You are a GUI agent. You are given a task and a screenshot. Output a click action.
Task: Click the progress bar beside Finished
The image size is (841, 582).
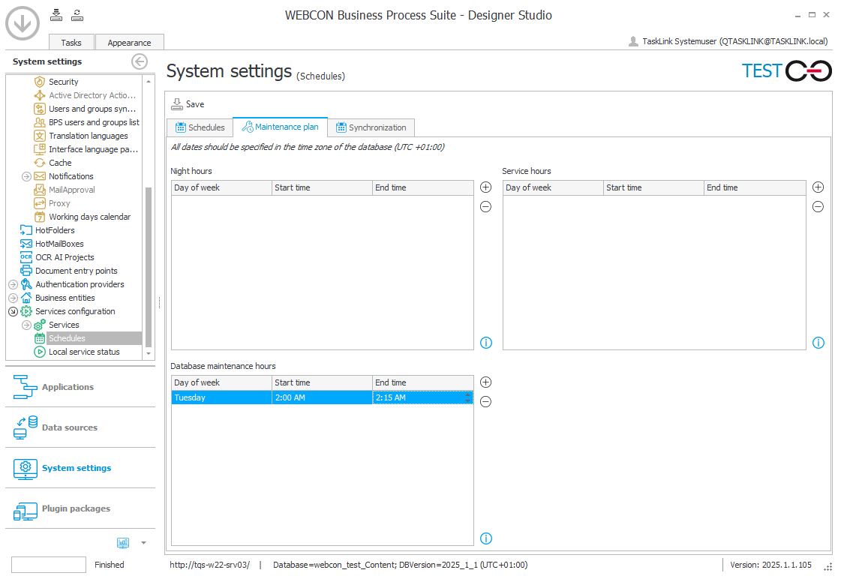tap(48, 565)
